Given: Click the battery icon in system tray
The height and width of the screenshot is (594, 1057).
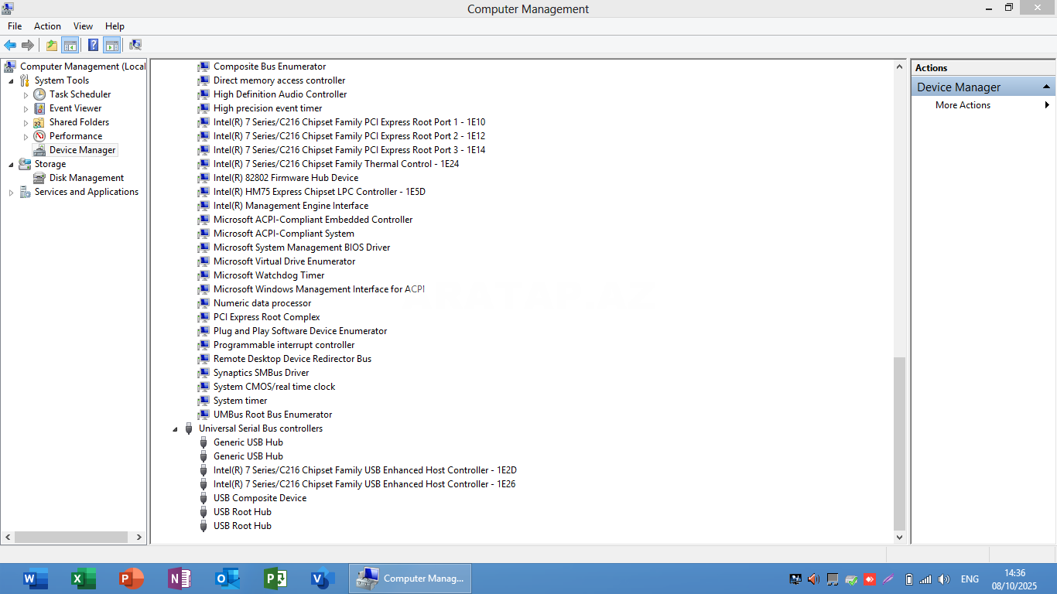Looking at the screenshot, I should pyautogui.click(x=909, y=579).
